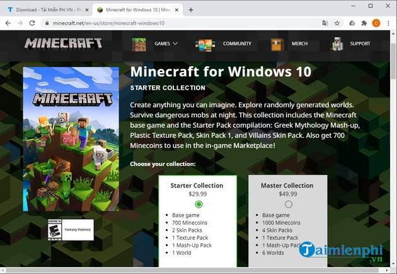Open the MERCH menu item
This screenshot has height=274, width=397.
click(x=299, y=44)
